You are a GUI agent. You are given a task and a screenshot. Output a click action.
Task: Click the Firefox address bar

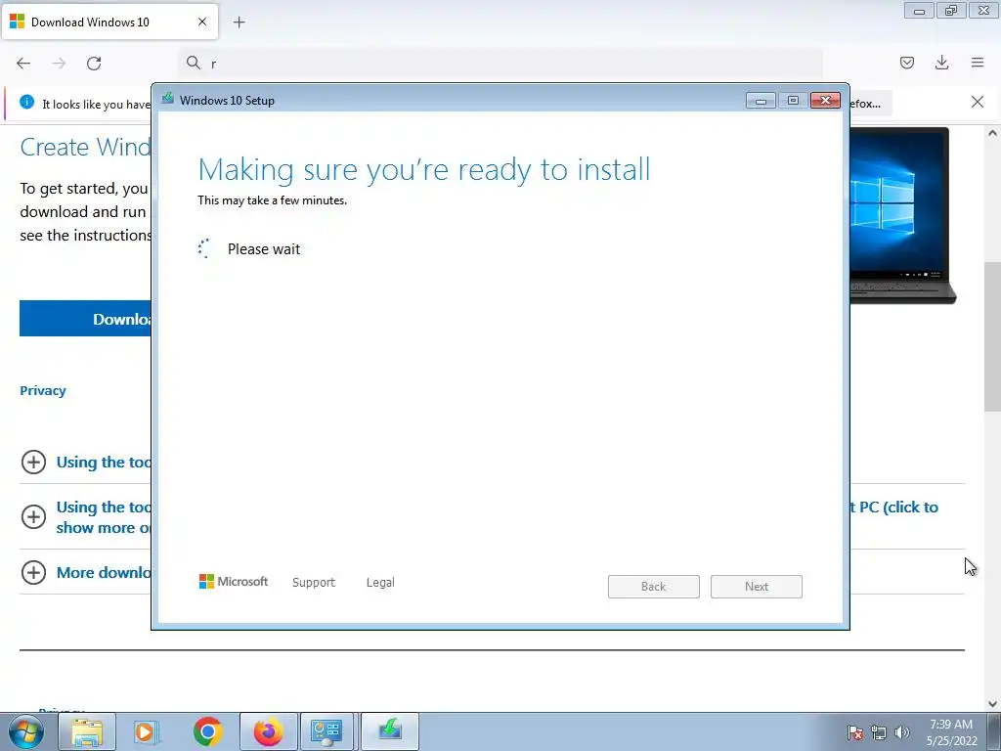[x=500, y=63]
